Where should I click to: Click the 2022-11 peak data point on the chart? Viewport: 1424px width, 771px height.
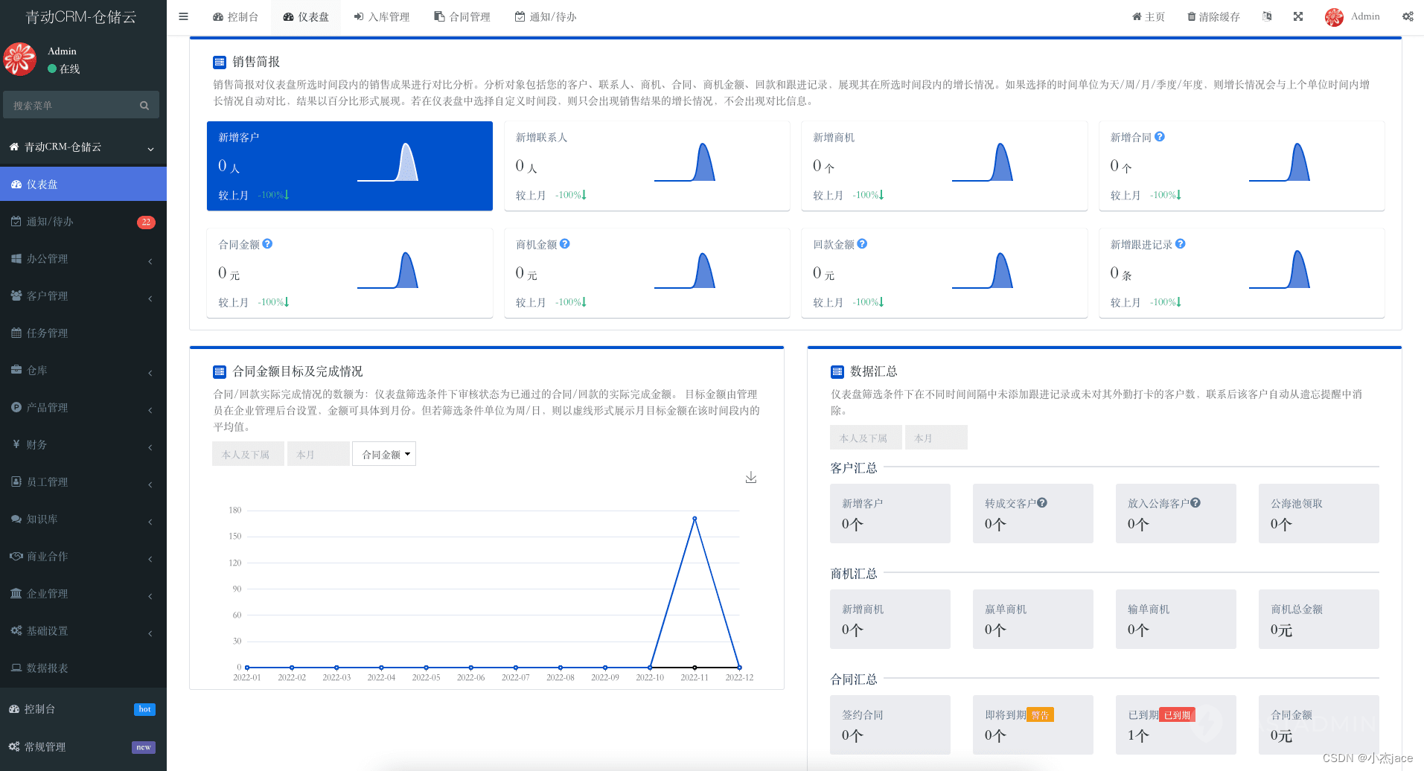pyautogui.click(x=695, y=518)
